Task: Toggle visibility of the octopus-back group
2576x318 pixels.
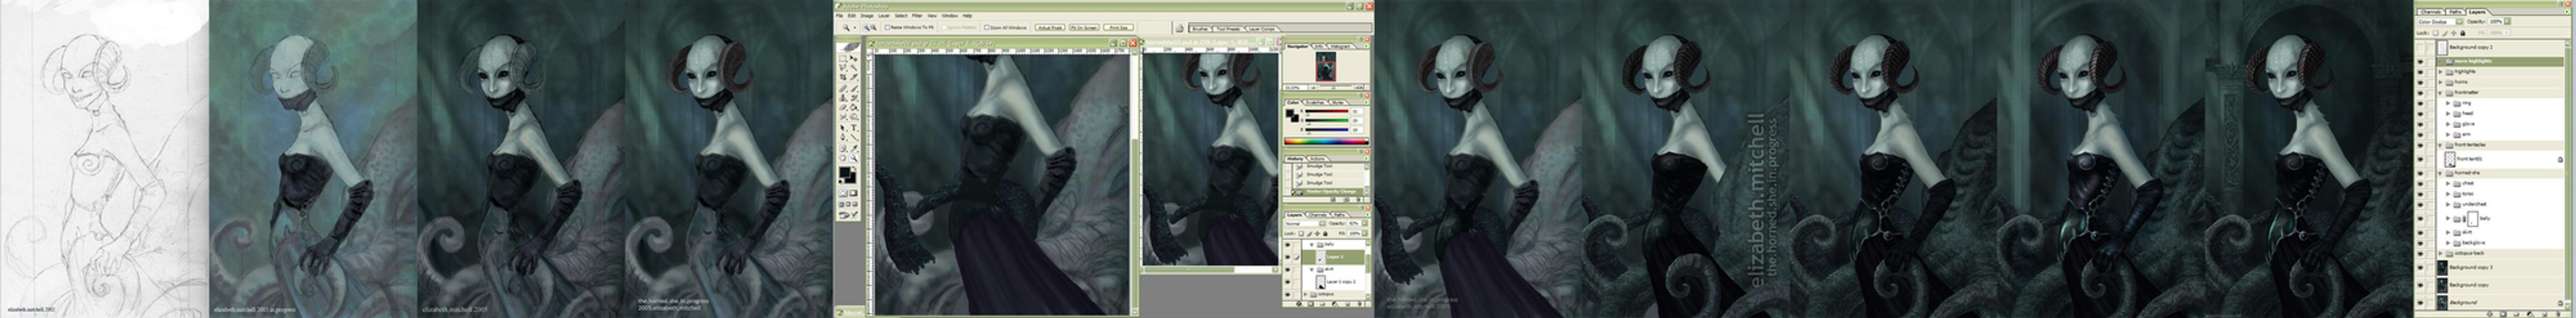Action: point(2421,253)
